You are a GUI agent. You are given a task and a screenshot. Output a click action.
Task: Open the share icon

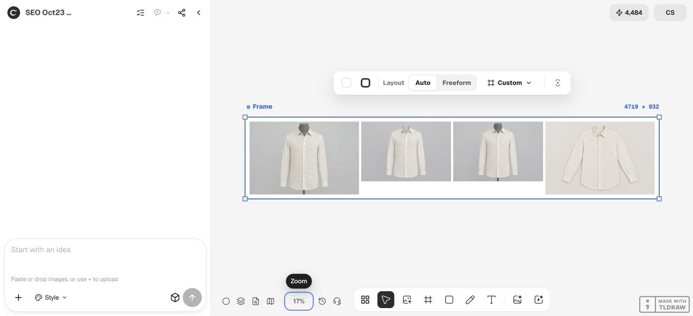point(182,13)
